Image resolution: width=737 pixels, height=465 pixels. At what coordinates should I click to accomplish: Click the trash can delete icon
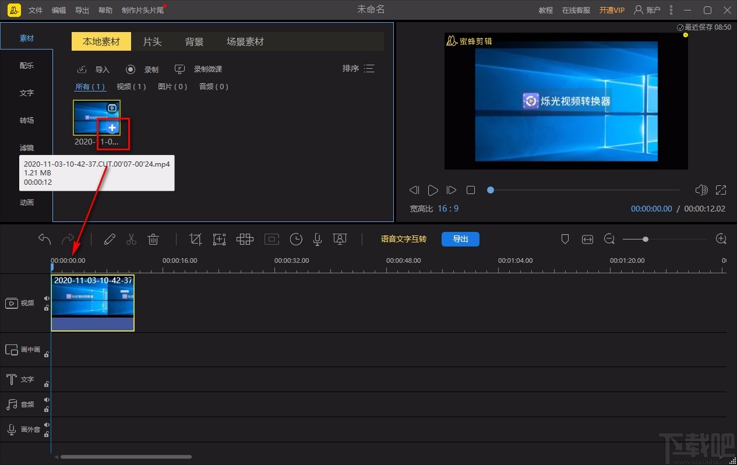(x=153, y=239)
